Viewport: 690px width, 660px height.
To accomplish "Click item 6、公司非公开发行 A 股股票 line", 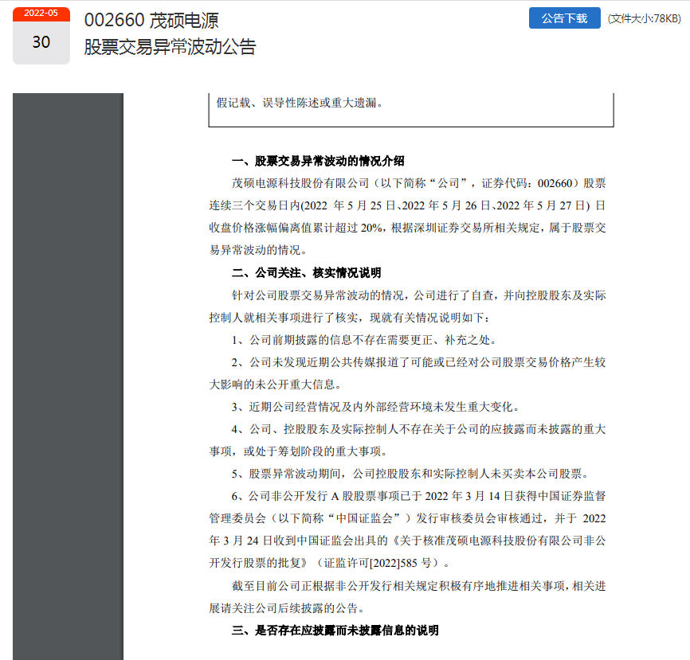I will [x=419, y=496].
